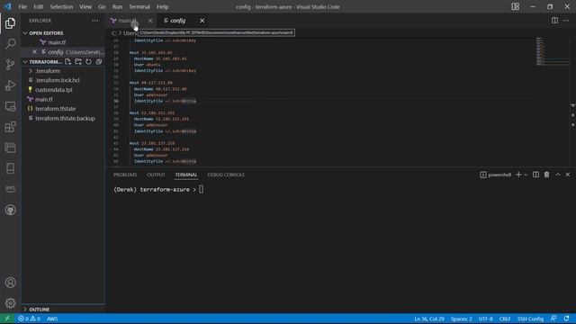Change indentation via Spaces: 2
The width and height of the screenshot is (576, 324).
click(462, 319)
